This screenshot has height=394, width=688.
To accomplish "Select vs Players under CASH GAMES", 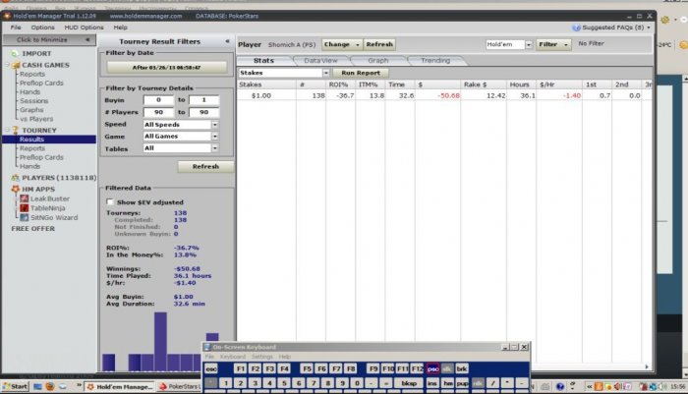I will (x=36, y=119).
